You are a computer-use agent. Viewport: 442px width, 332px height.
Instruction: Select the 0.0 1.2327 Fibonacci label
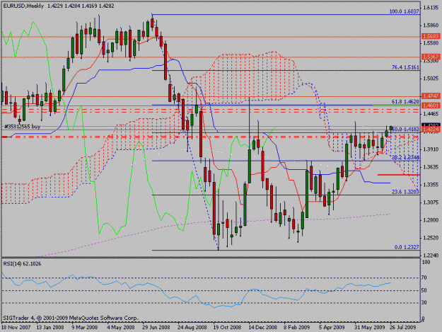[407, 247]
